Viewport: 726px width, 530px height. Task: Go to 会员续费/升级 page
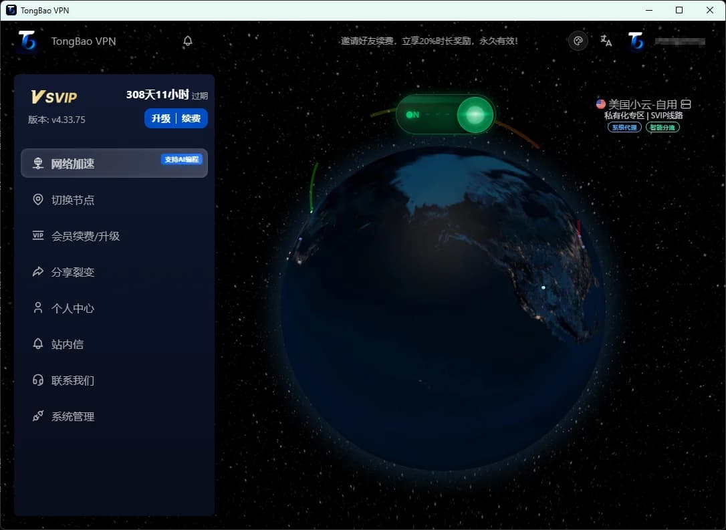[x=85, y=236]
